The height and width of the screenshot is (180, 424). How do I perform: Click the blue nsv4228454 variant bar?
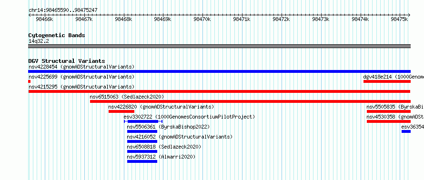[219, 71]
